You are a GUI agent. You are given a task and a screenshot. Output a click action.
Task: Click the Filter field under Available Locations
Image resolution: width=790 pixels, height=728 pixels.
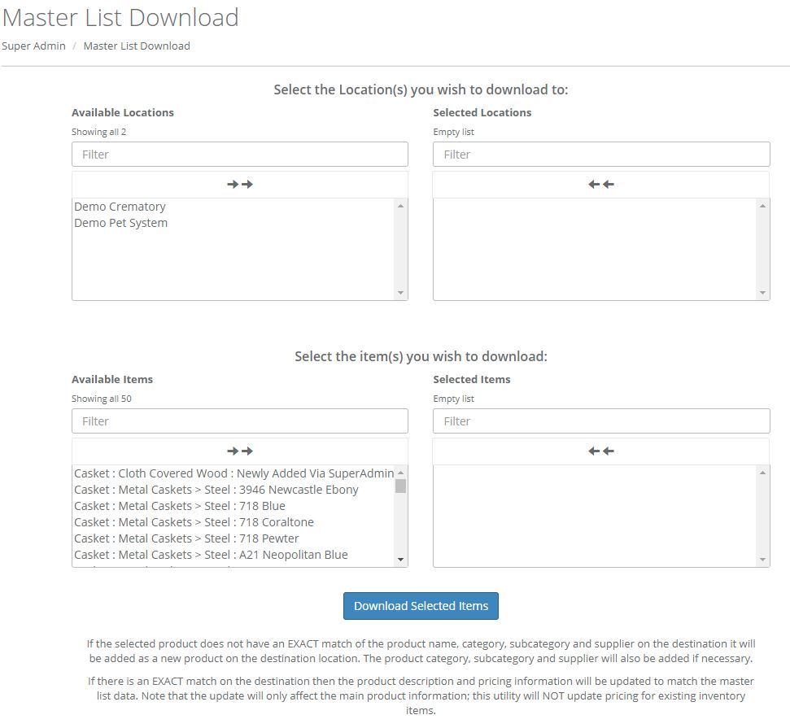(x=240, y=154)
